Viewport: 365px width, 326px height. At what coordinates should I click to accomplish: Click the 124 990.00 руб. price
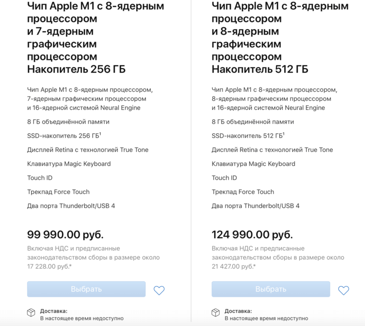click(252, 235)
